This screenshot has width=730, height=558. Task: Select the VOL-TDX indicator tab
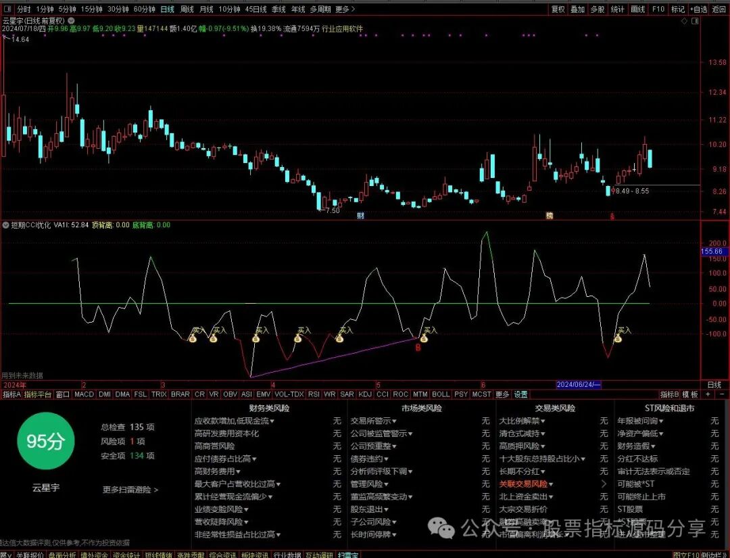tap(289, 394)
